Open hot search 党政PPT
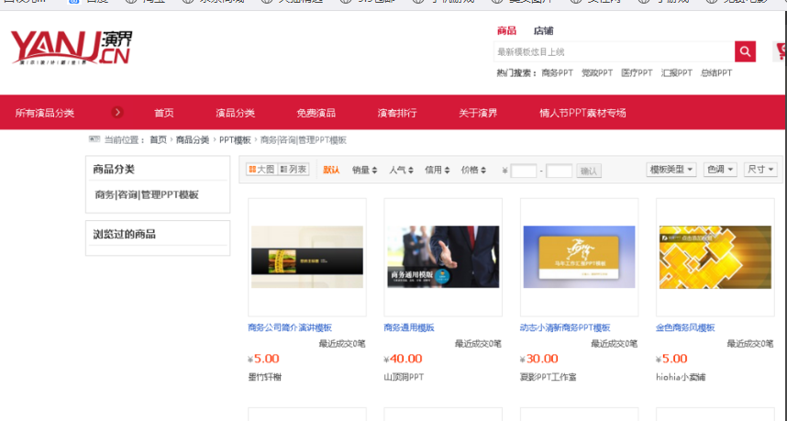Image resolution: width=787 pixels, height=421 pixels. 597,73
